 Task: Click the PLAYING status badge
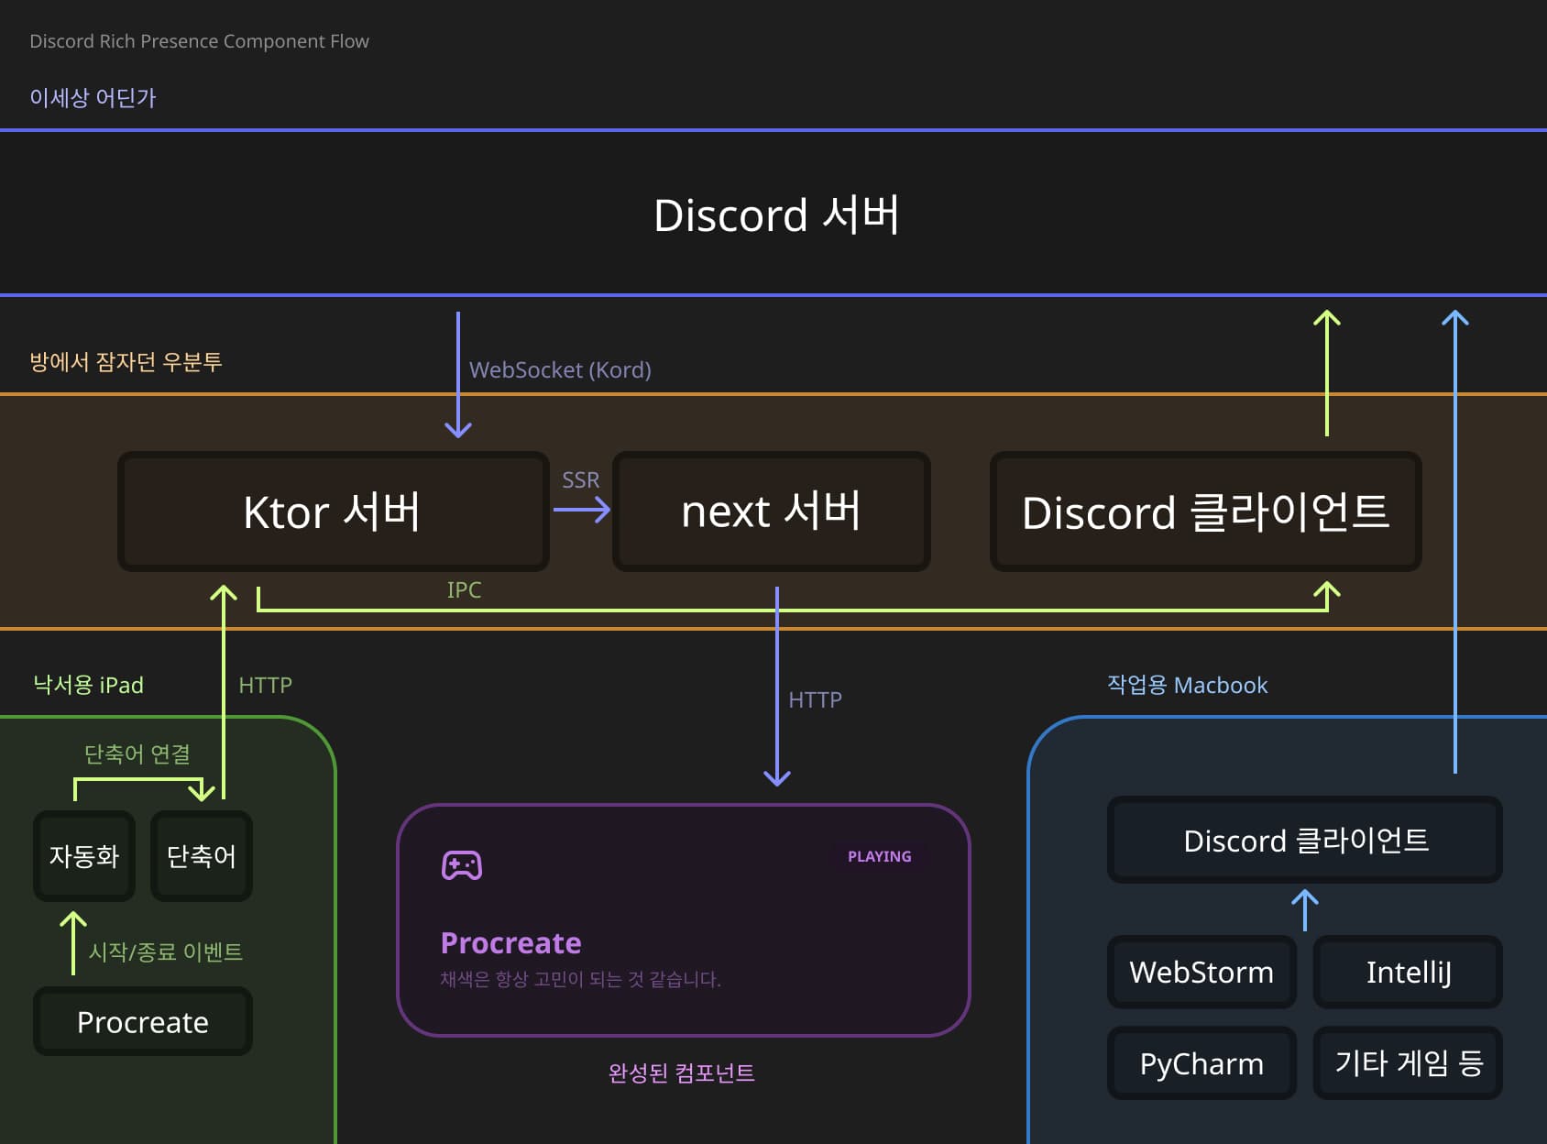pos(879,856)
